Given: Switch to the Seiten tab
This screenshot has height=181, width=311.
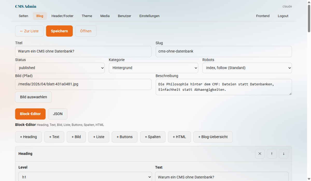Looking at the screenshot, I should 23,16.
